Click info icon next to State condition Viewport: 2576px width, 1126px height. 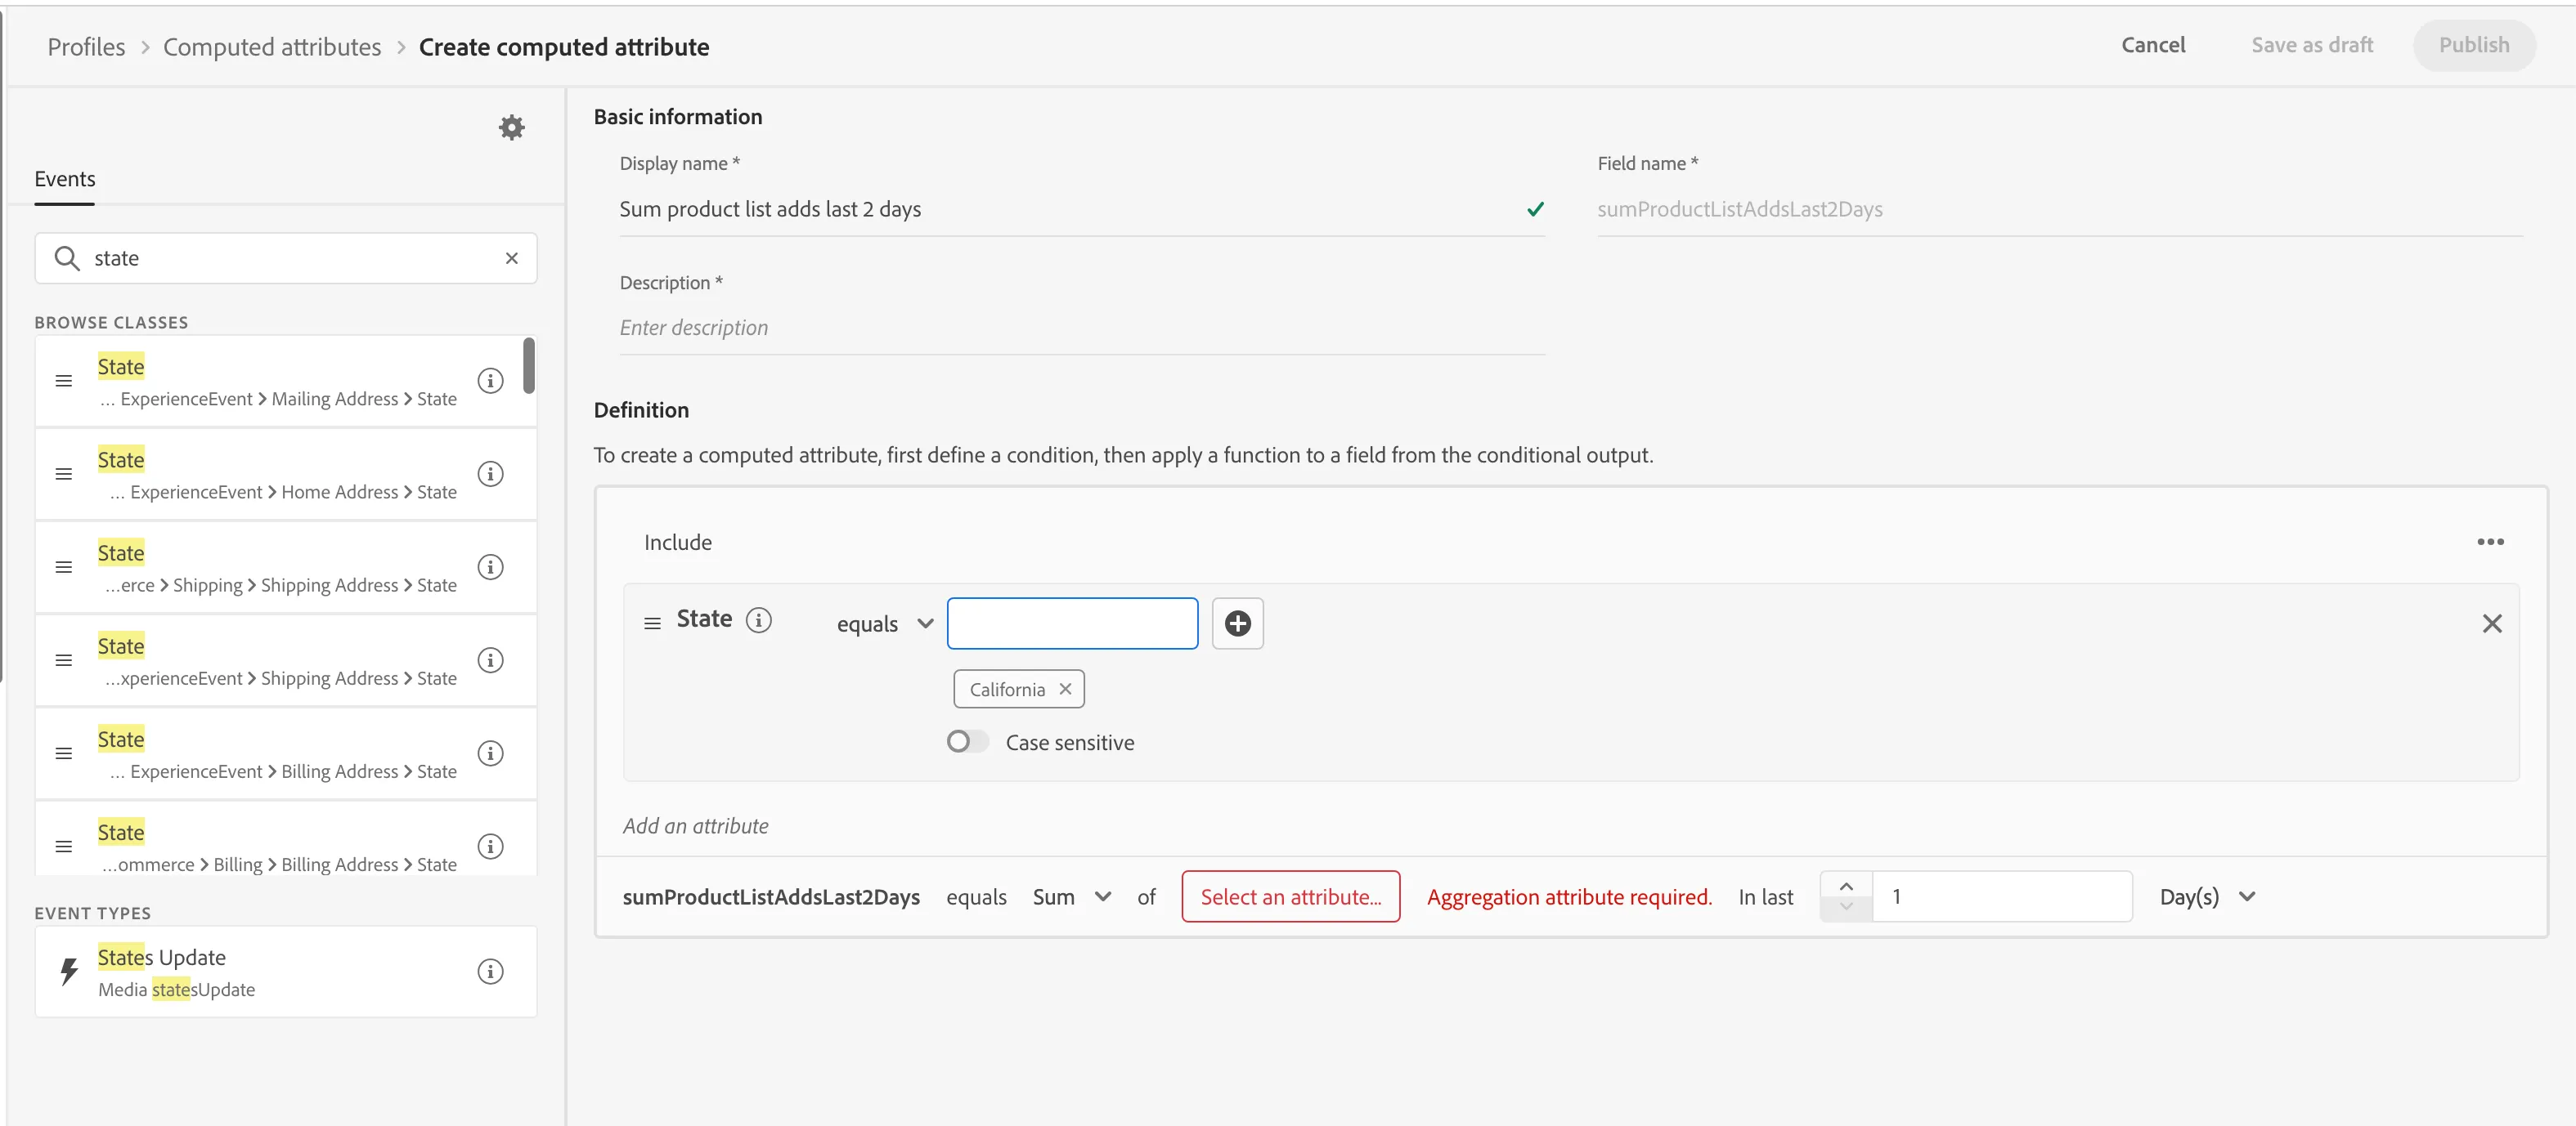(759, 620)
